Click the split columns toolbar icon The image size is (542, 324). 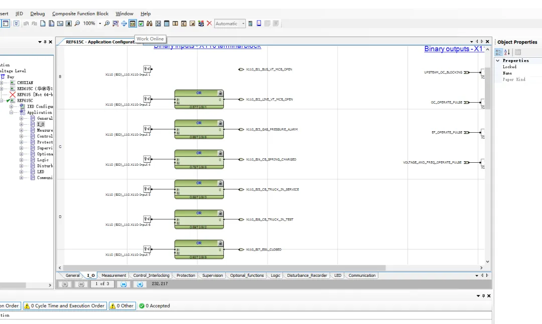pyautogui.click(x=175, y=24)
